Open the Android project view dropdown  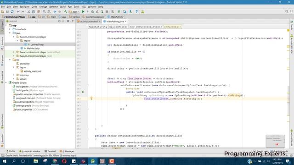click(x=21, y=21)
